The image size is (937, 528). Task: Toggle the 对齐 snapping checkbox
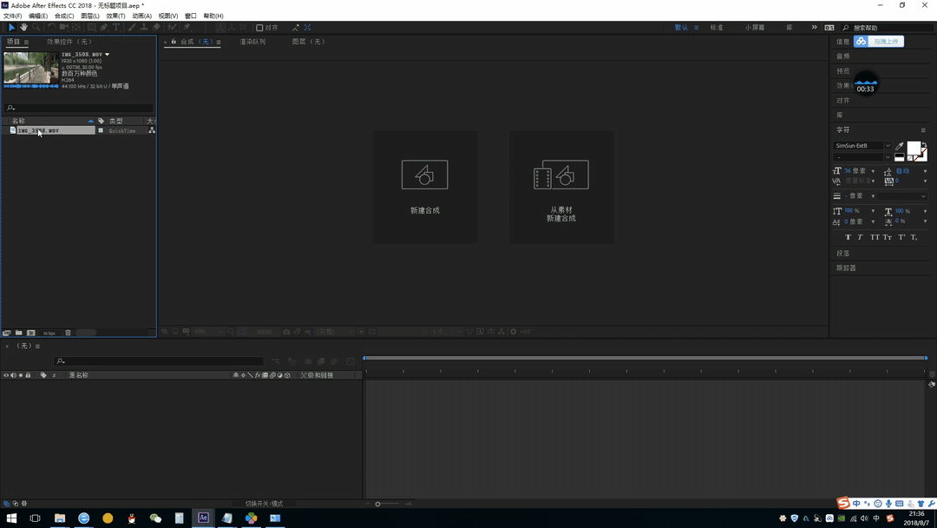point(259,28)
